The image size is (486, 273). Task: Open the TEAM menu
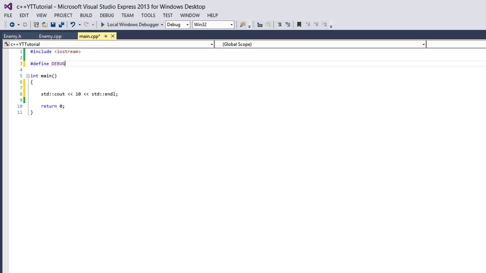point(128,16)
